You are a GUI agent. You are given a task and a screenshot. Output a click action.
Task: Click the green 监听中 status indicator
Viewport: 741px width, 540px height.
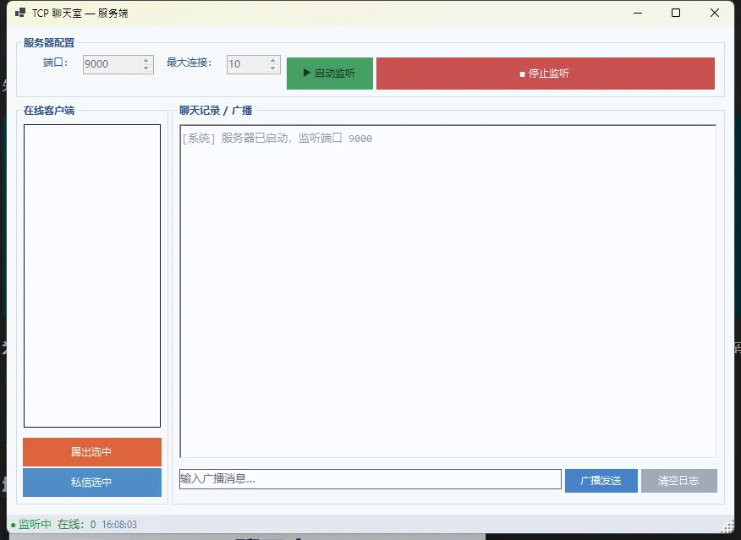[31, 525]
